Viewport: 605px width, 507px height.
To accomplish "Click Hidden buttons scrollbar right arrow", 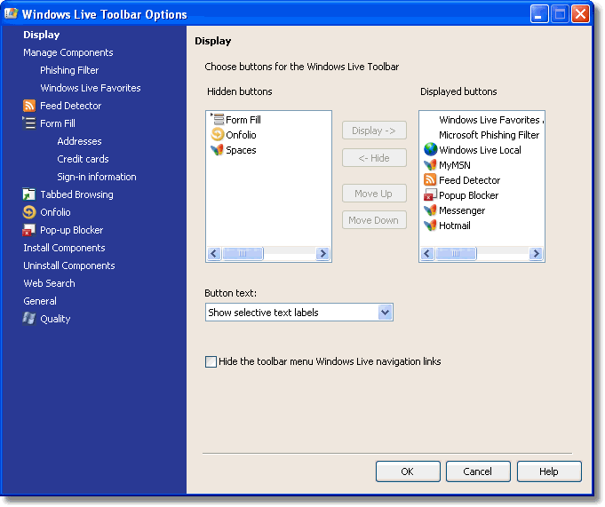I will coord(322,254).
